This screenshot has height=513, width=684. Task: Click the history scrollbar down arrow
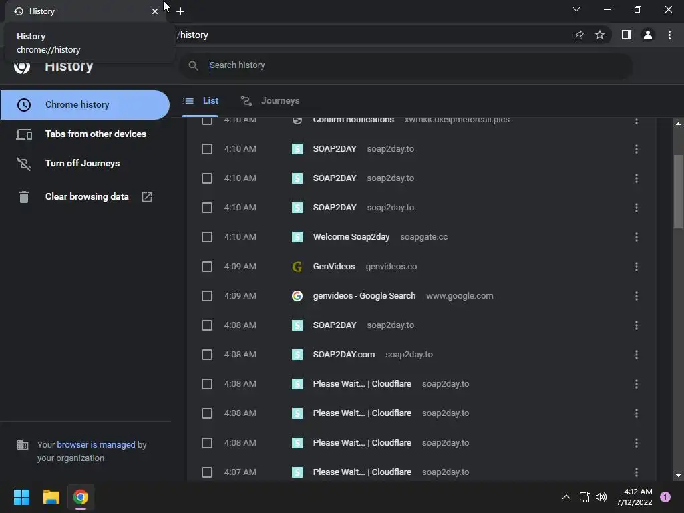[x=679, y=476]
